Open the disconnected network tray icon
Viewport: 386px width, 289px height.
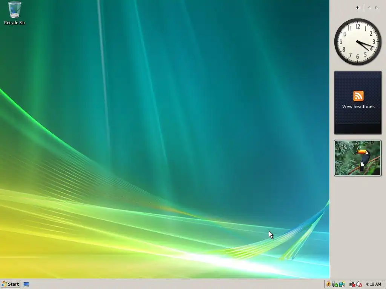[352, 284]
